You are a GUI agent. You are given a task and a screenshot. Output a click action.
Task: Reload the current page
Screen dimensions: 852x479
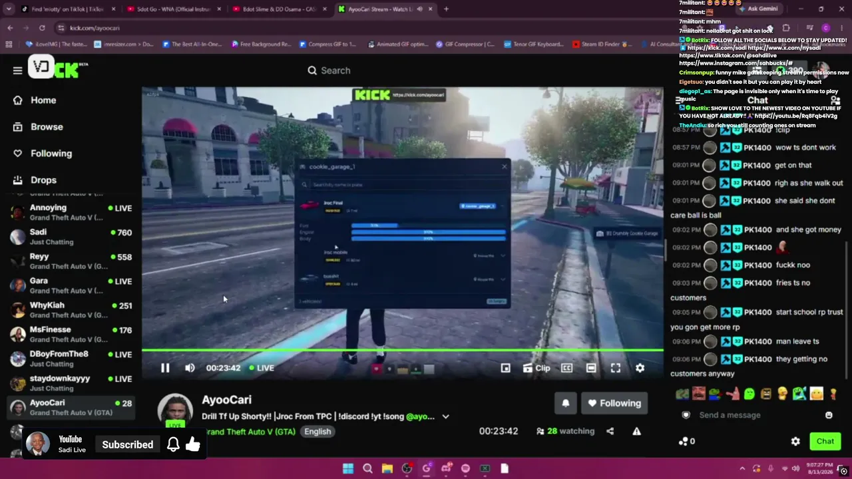[42, 28]
